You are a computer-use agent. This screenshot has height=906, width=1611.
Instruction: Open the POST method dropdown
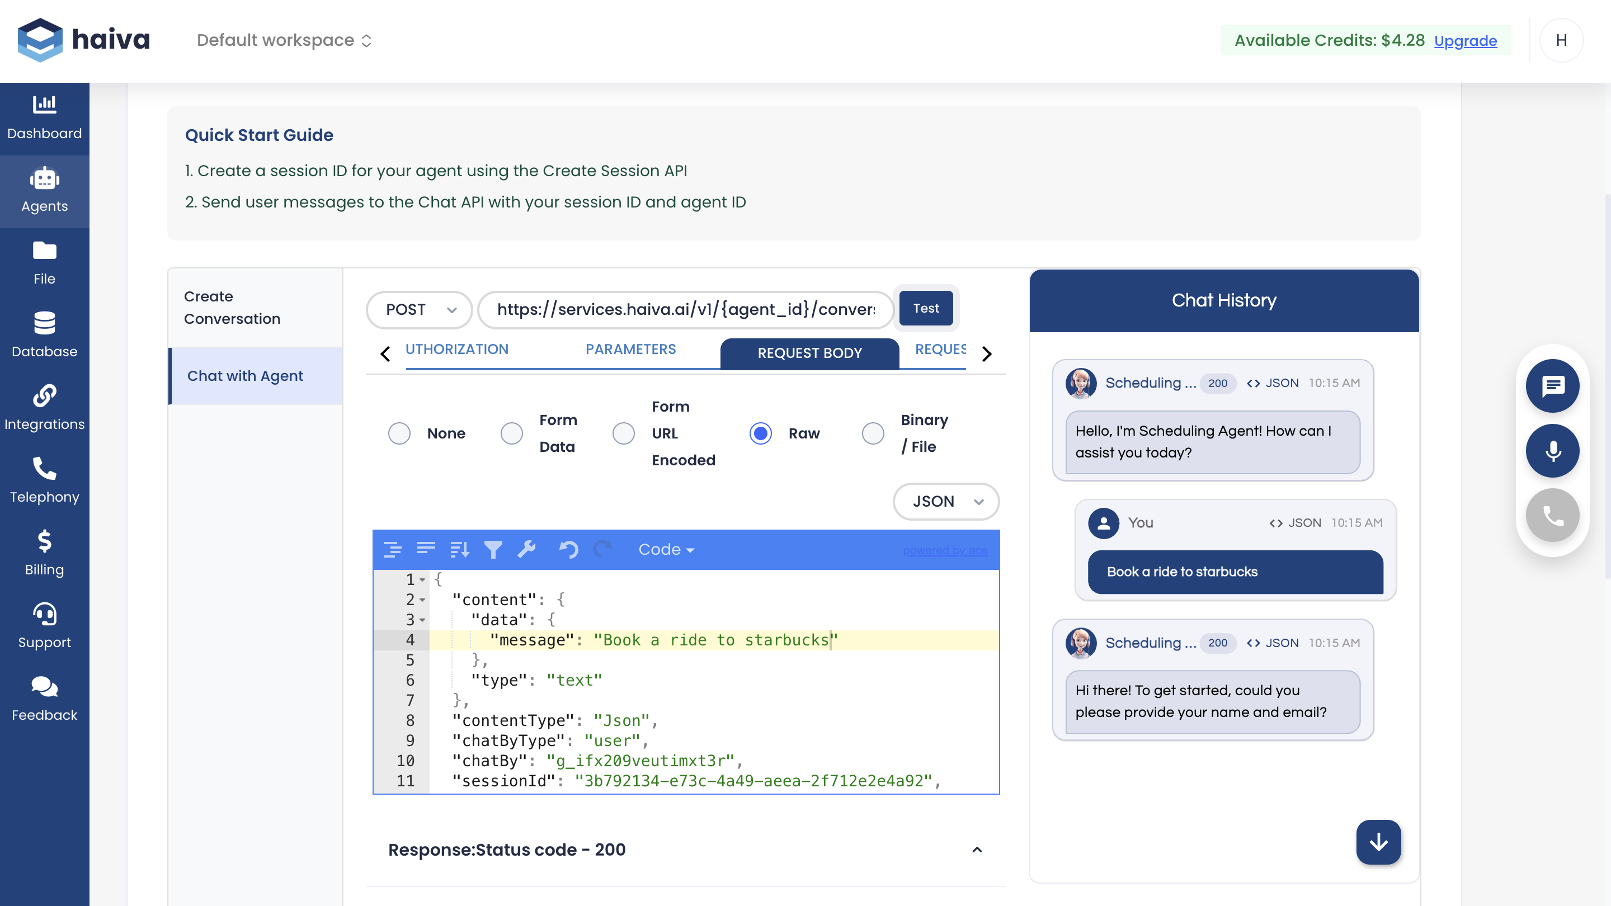[420, 309]
